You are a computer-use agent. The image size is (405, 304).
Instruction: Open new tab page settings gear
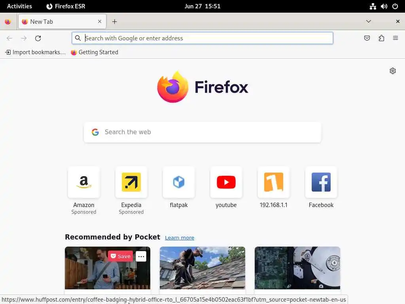click(393, 71)
